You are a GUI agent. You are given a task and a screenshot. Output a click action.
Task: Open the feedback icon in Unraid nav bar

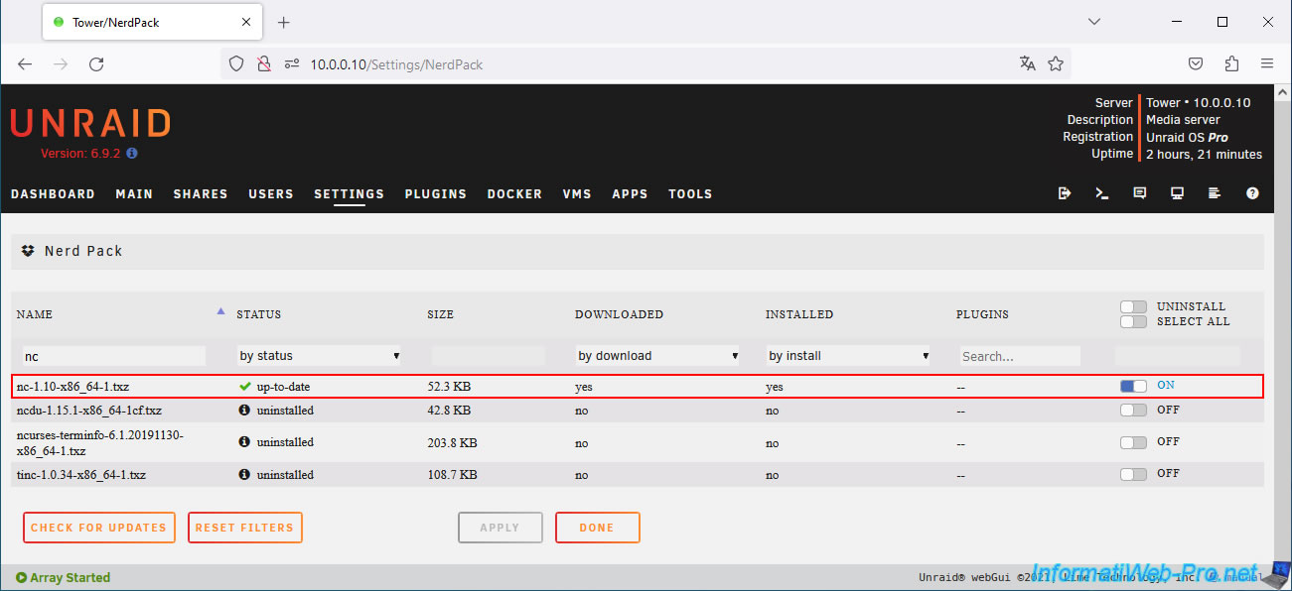tap(1140, 193)
